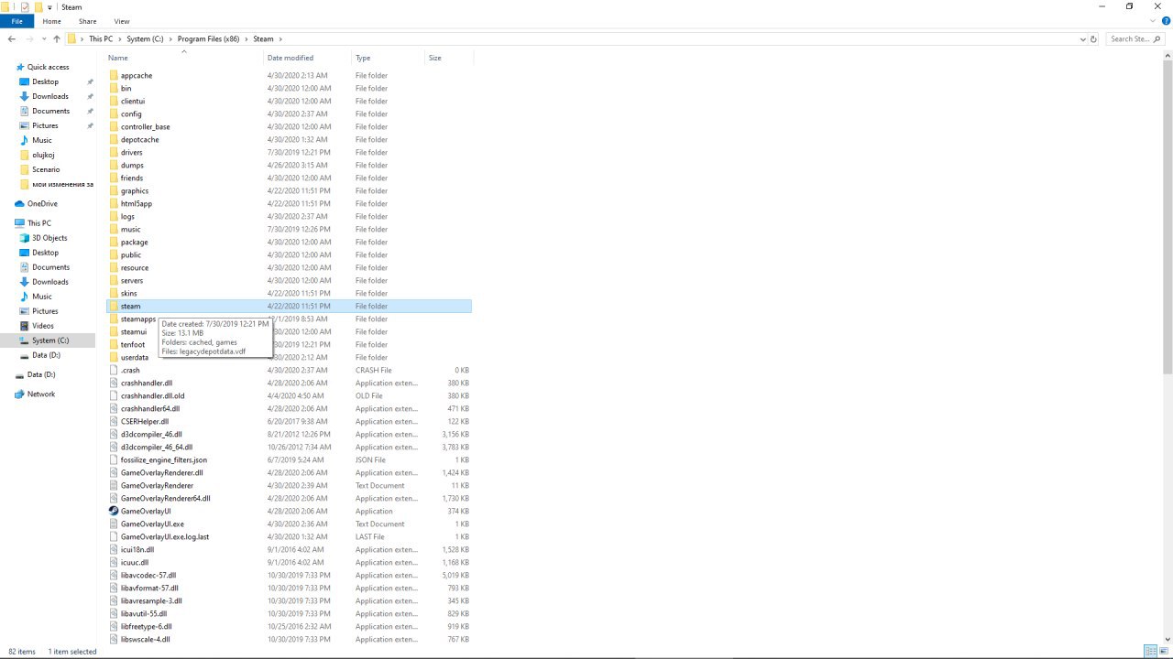Open the address bar history dropdown
This screenshot has height=659, width=1173.
click(1083, 39)
